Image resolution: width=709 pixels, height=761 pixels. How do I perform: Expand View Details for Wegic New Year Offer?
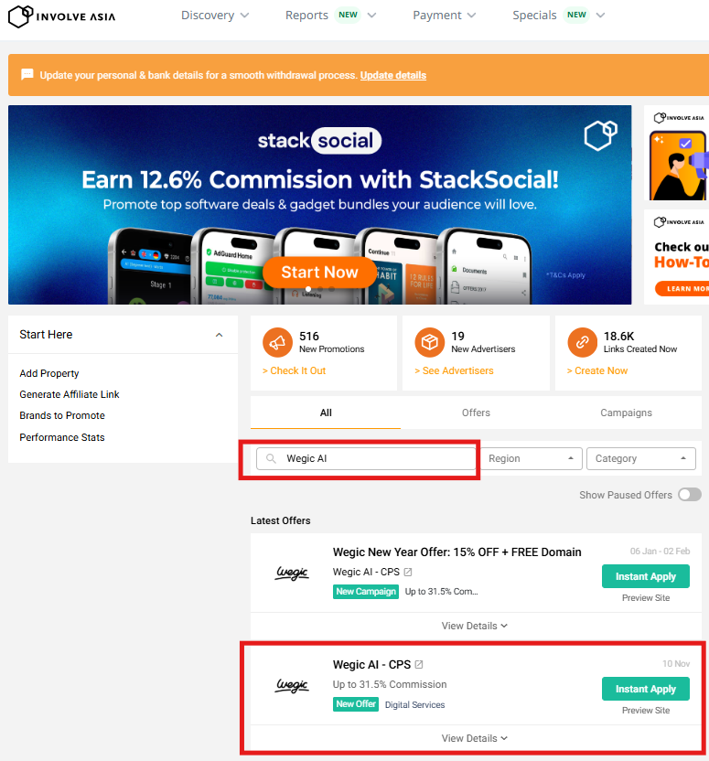(x=475, y=626)
